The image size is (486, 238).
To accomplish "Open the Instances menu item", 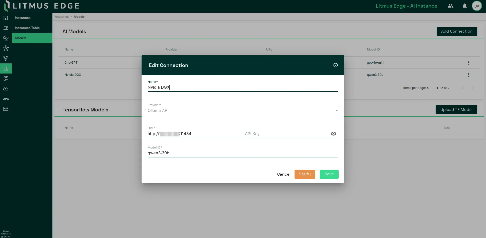I will coord(32,18).
